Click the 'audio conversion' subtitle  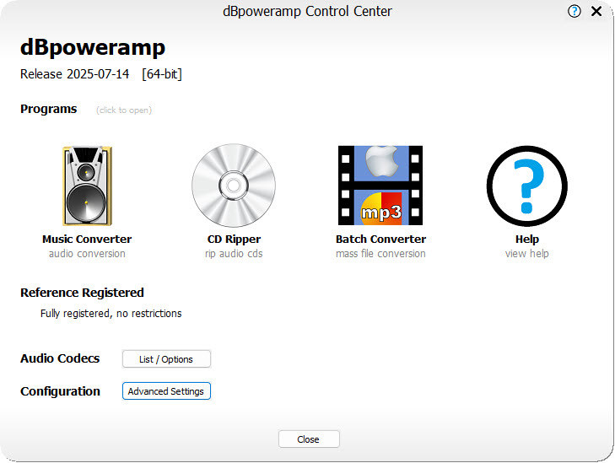click(87, 254)
